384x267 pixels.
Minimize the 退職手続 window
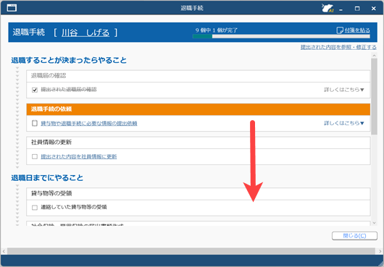tap(341, 9)
